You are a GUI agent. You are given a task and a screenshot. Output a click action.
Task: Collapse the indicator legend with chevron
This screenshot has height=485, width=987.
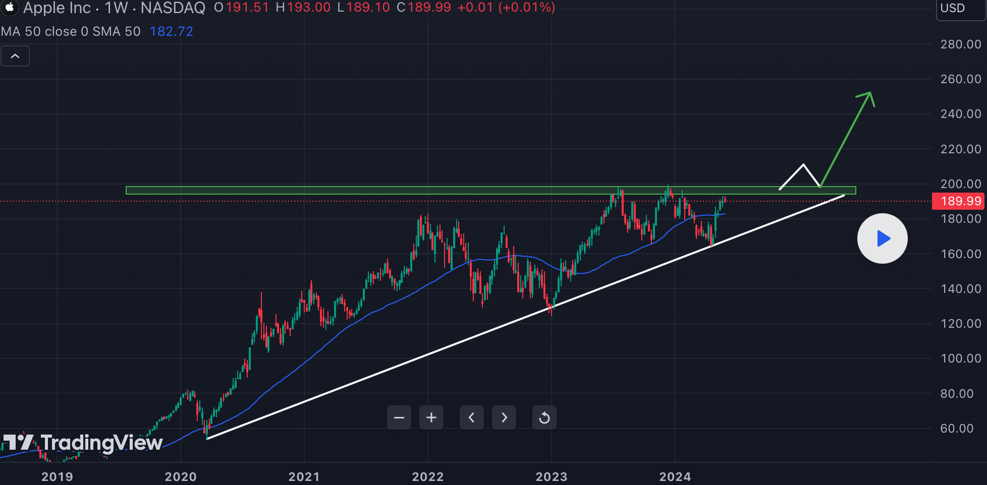15,56
